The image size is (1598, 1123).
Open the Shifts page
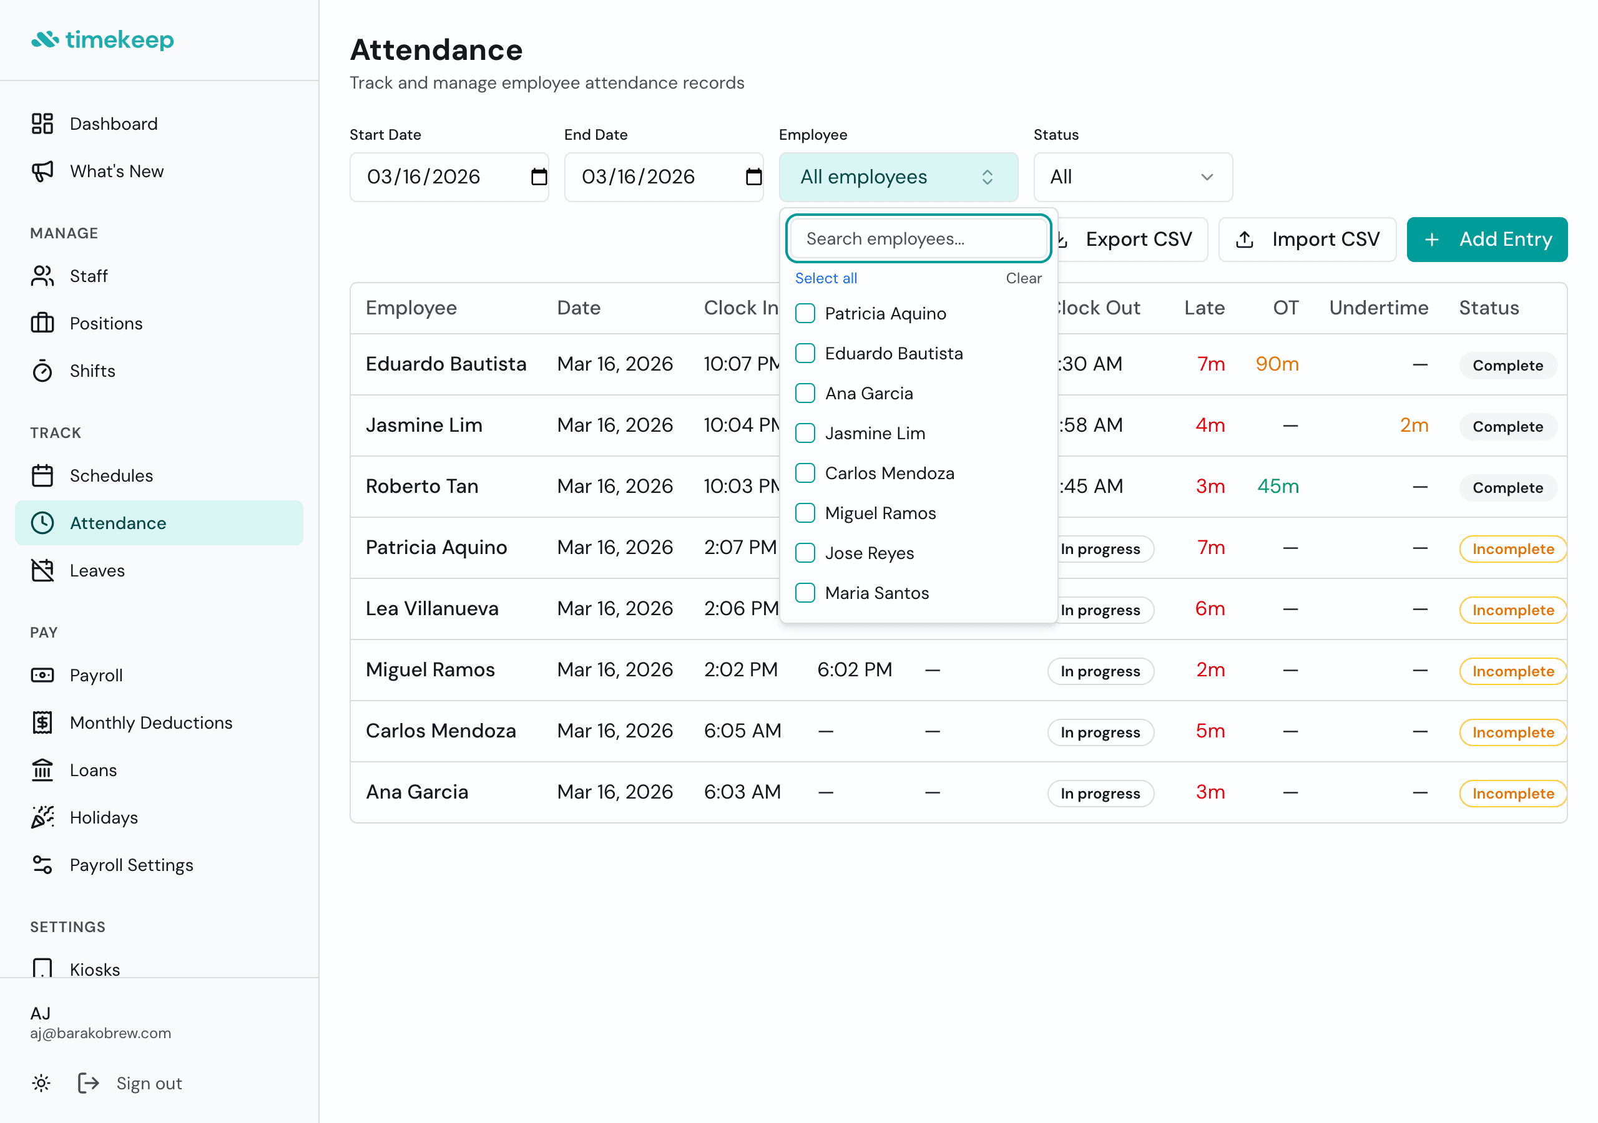click(93, 371)
